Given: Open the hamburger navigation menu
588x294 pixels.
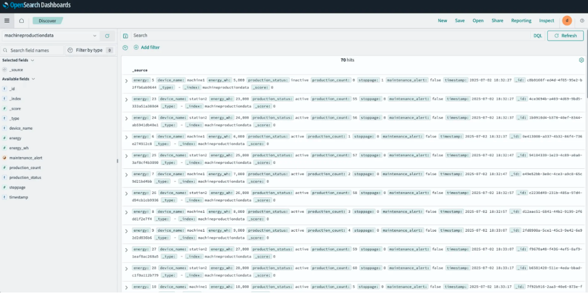Looking at the screenshot, I should click(7, 21).
